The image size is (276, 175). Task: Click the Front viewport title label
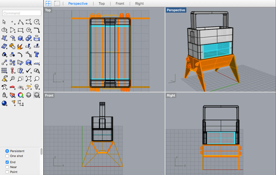pyautogui.click(x=49, y=95)
